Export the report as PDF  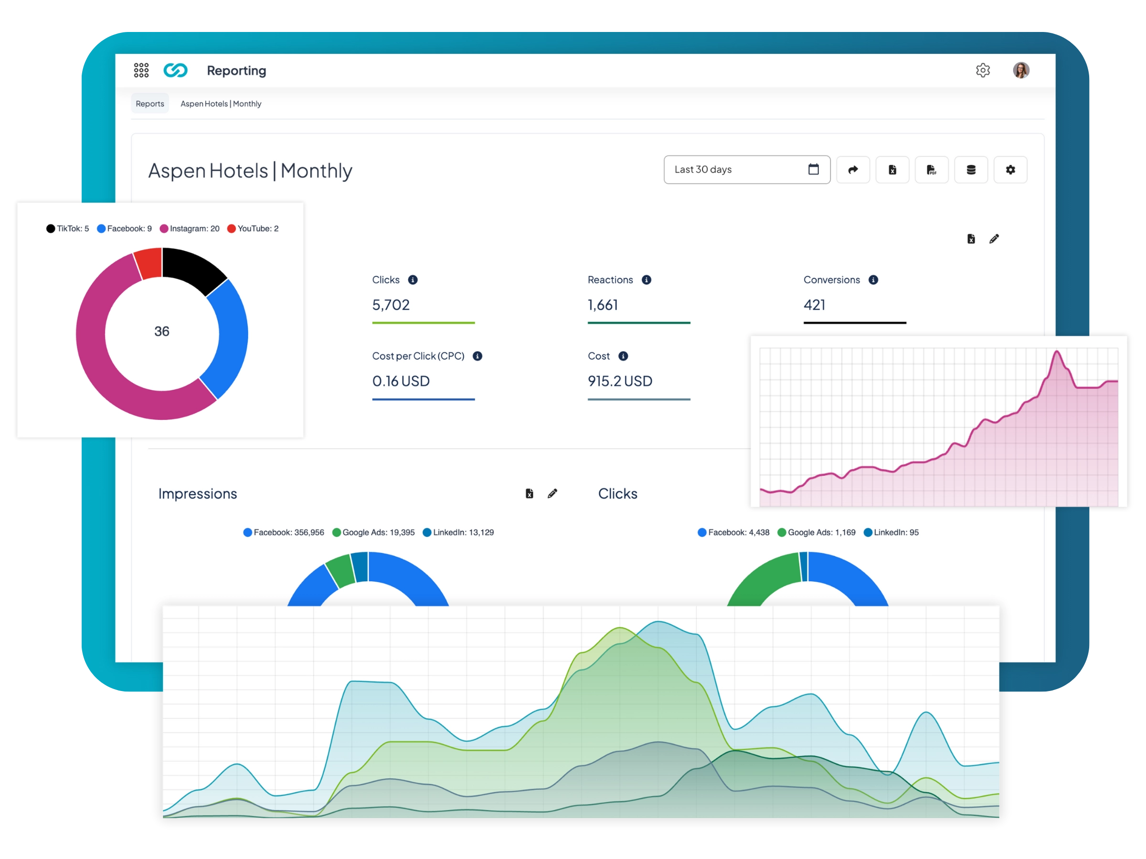(932, 169)
